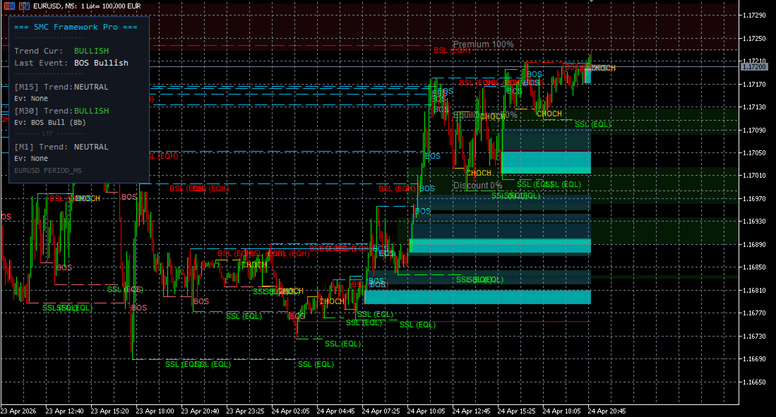Click the '[M15] Trend: NEUTRAL' row
The image size is (776, 417).
tap(61, 87)
